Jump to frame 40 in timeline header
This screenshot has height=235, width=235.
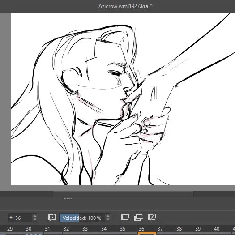click(x=217, y=229)
